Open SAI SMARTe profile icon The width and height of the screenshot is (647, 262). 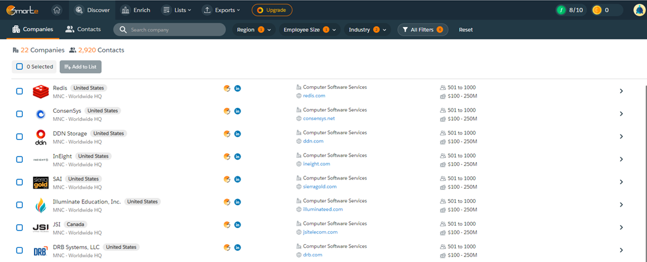coord(226,179)
